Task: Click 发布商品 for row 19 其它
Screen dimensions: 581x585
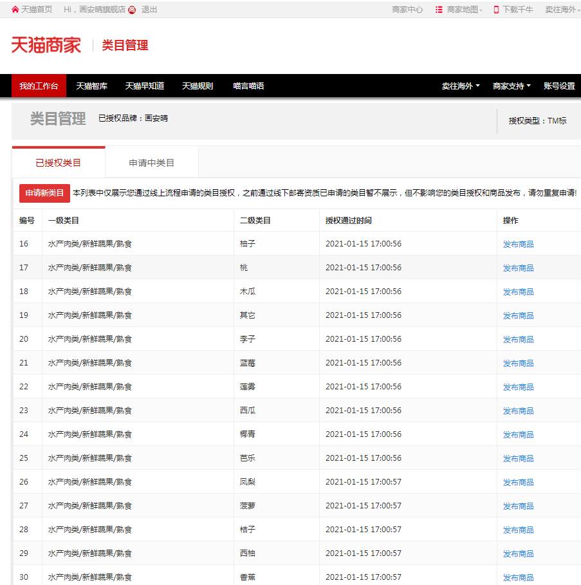Action: 519,315
